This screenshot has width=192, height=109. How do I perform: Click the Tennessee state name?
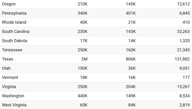(12, 50)
